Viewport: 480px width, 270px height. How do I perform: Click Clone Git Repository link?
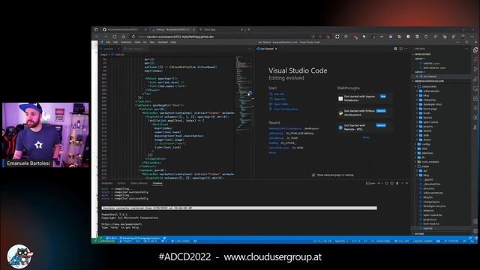[x=283, y=109]
